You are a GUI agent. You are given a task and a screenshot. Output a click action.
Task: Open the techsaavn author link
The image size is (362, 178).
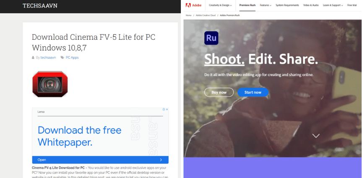point(48,58)
